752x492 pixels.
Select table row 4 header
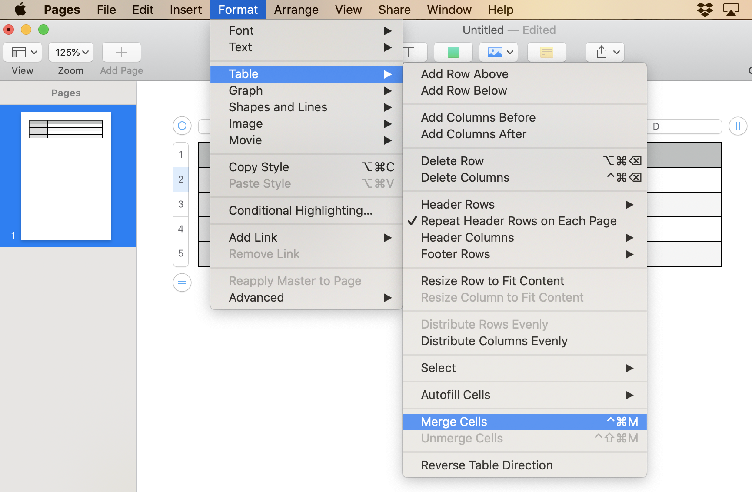[x=181, y=229]
